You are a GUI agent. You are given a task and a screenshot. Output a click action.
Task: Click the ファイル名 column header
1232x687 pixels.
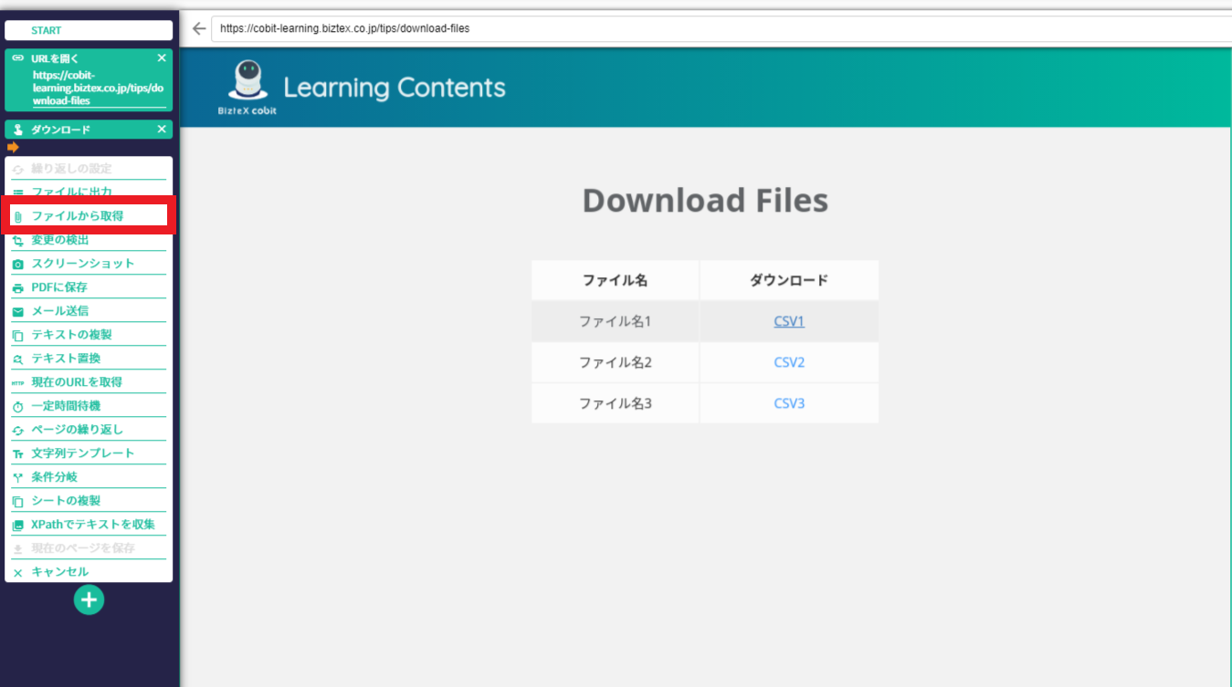[616, 280]
